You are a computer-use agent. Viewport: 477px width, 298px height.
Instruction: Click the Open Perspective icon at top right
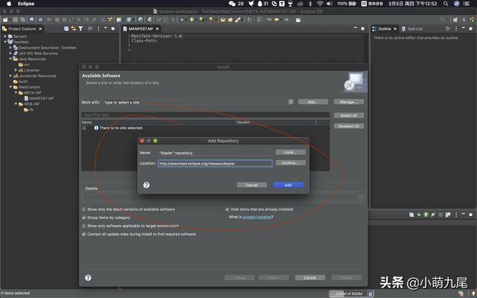(455, 20)
